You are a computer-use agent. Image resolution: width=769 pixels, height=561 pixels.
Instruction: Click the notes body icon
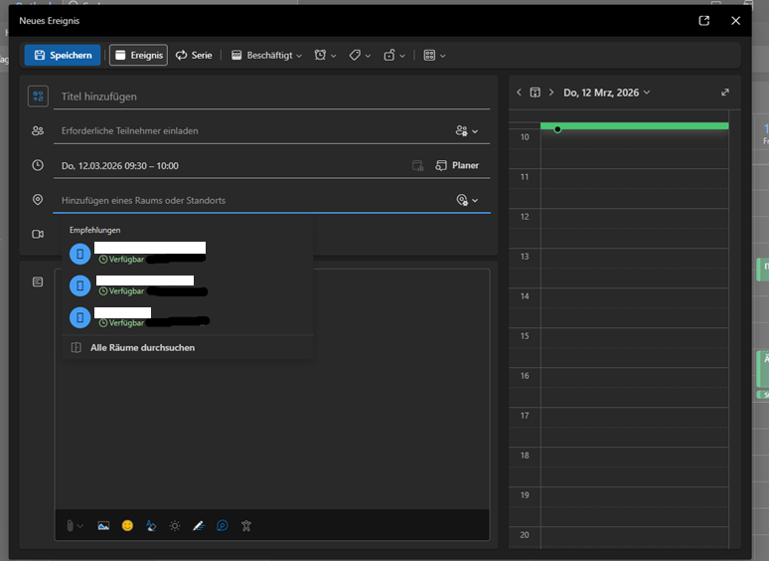click(38, 281)
